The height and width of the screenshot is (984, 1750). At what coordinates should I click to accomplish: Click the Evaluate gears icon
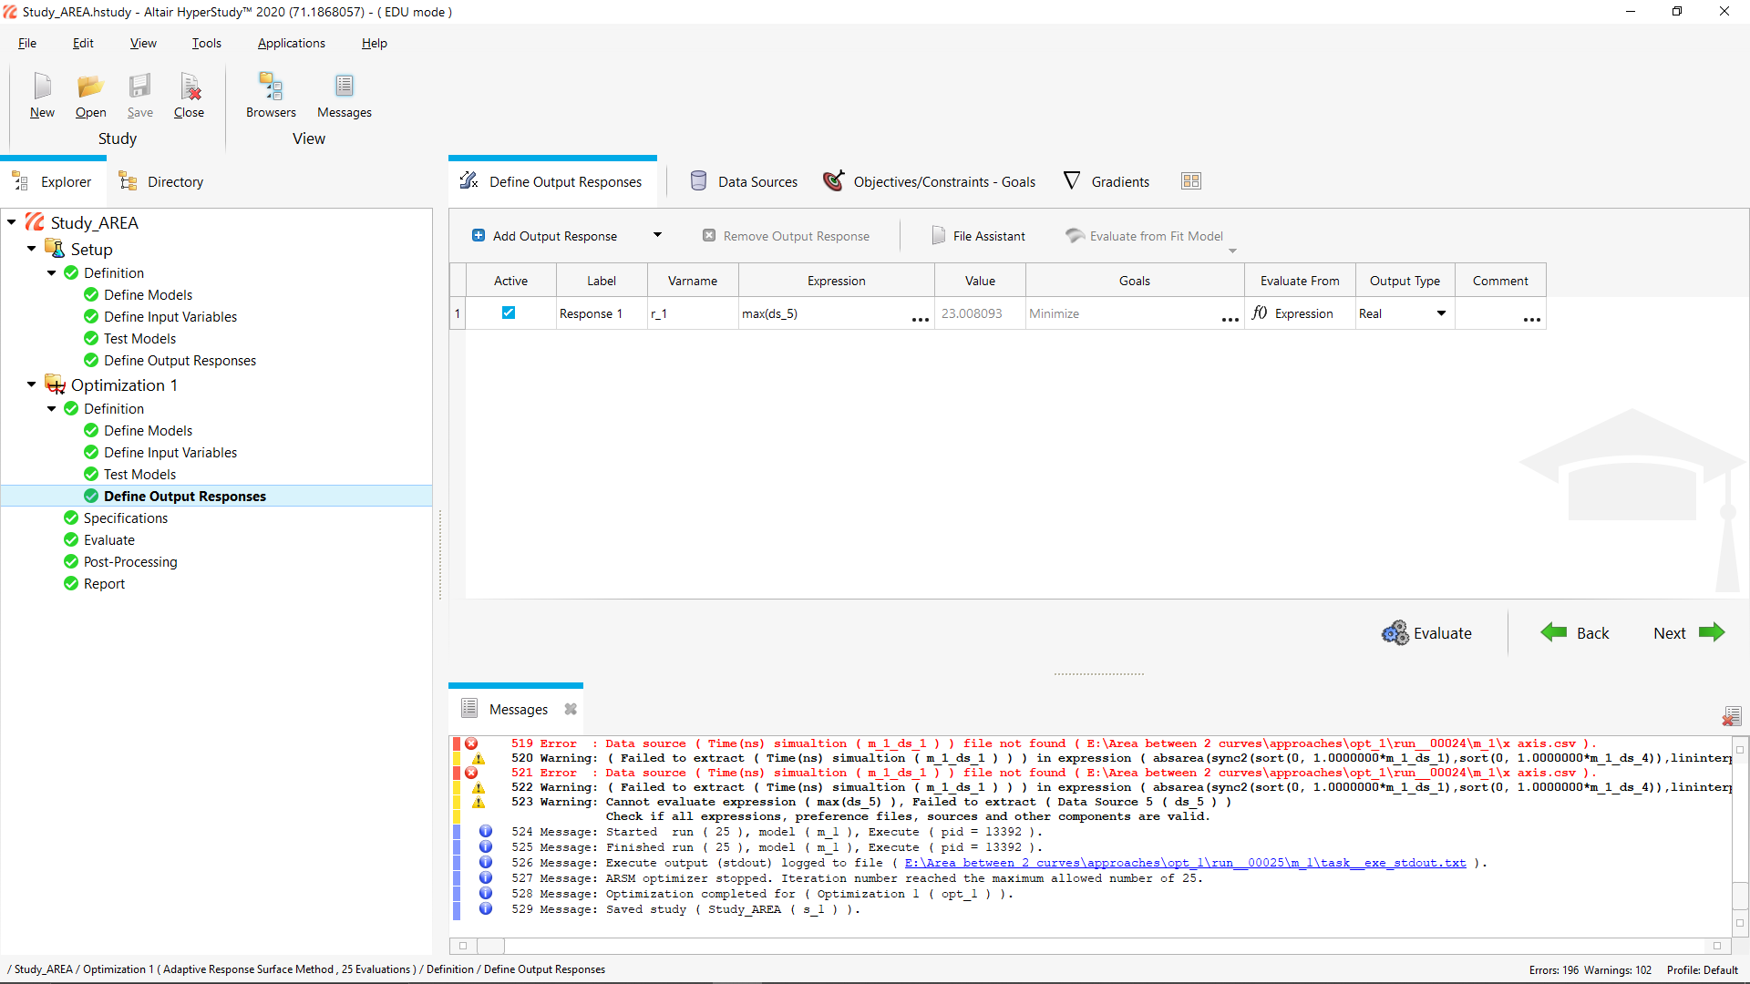tap(1395, 633)
